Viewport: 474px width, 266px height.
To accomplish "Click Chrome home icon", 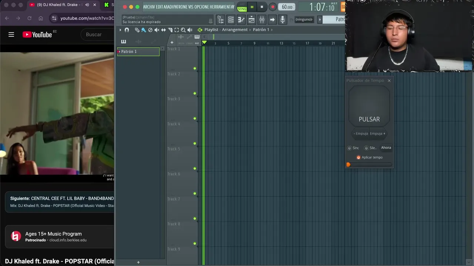I will click(x=41, y=18).
